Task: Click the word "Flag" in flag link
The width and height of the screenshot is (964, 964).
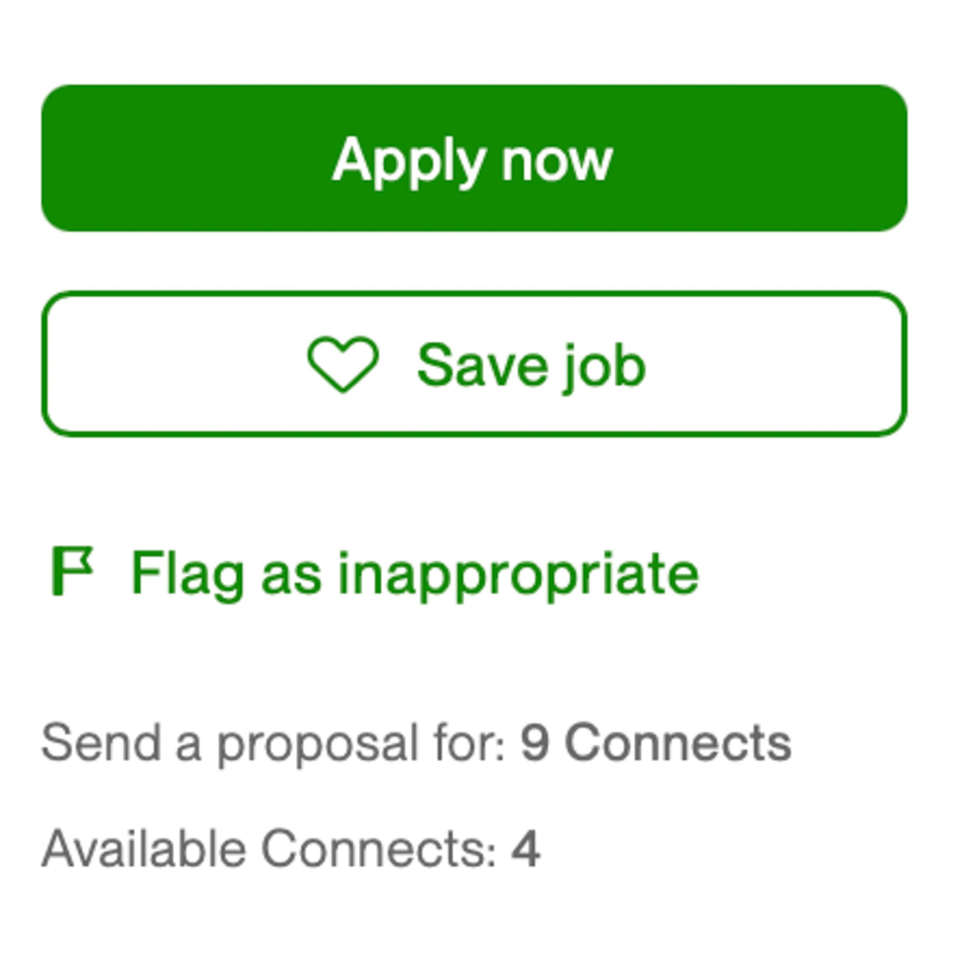Action: click(x=187, y=574)
